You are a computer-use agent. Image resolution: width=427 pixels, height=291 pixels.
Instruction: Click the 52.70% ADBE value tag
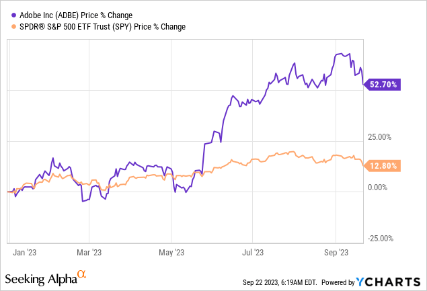point(383,85)
